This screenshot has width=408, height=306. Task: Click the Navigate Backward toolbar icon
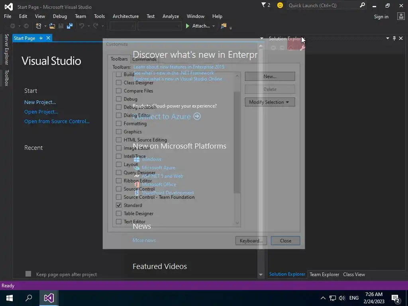[x=12, y=26]
